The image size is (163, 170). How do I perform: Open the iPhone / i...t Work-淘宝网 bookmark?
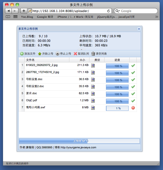75,17
